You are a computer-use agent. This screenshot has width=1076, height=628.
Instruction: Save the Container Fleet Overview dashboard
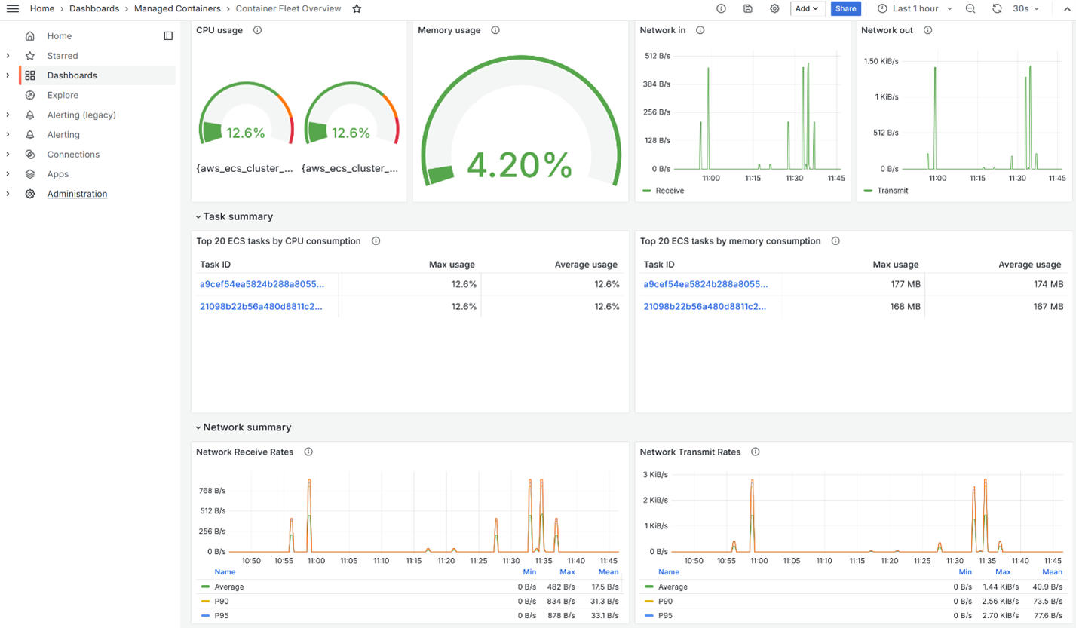pos(747,8)
